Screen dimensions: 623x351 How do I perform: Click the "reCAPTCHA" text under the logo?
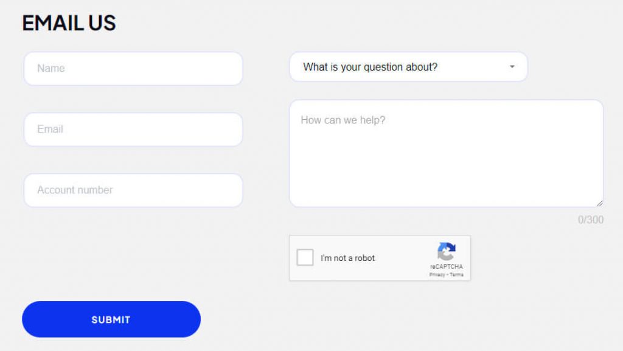coord(447,267)
